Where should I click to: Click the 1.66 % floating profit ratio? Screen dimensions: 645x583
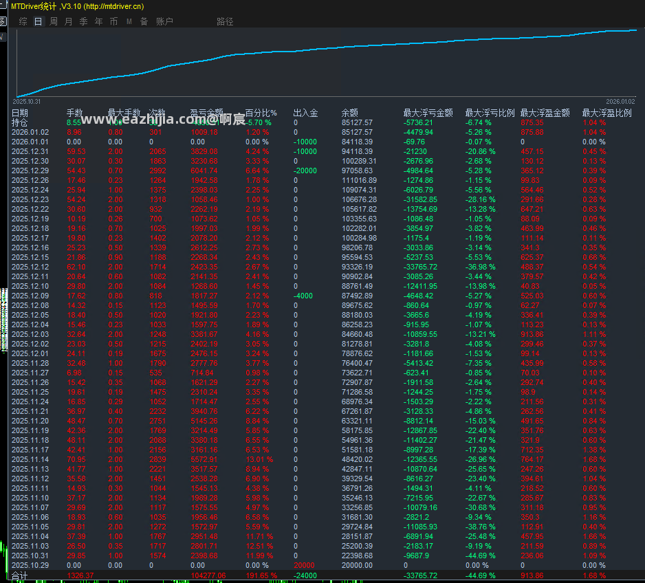click(x=594, y=536)
